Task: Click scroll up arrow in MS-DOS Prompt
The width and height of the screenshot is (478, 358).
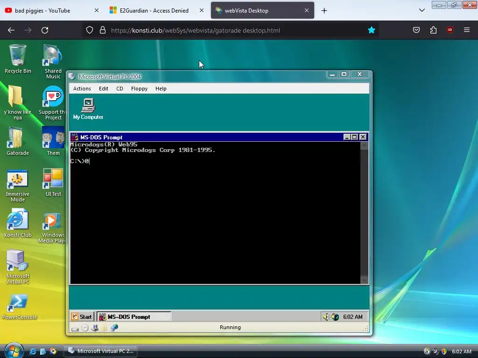Action: [x=364, y=145]
